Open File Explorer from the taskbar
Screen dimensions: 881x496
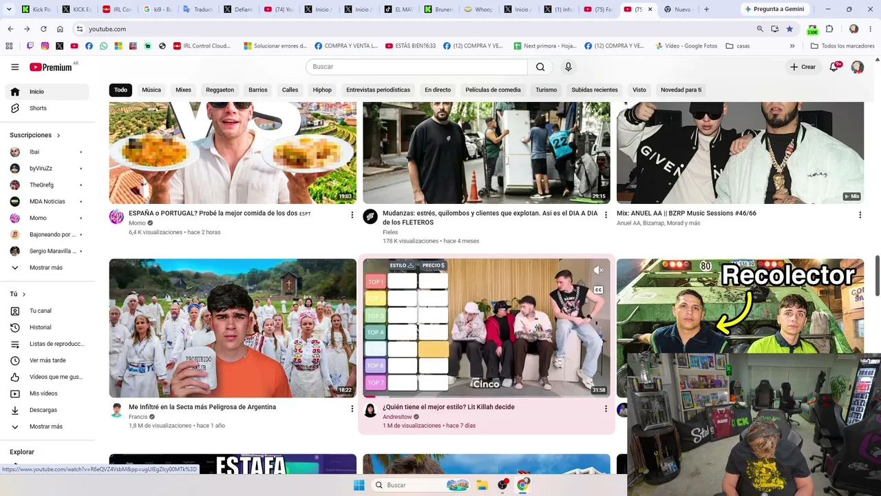pos(482,485)
